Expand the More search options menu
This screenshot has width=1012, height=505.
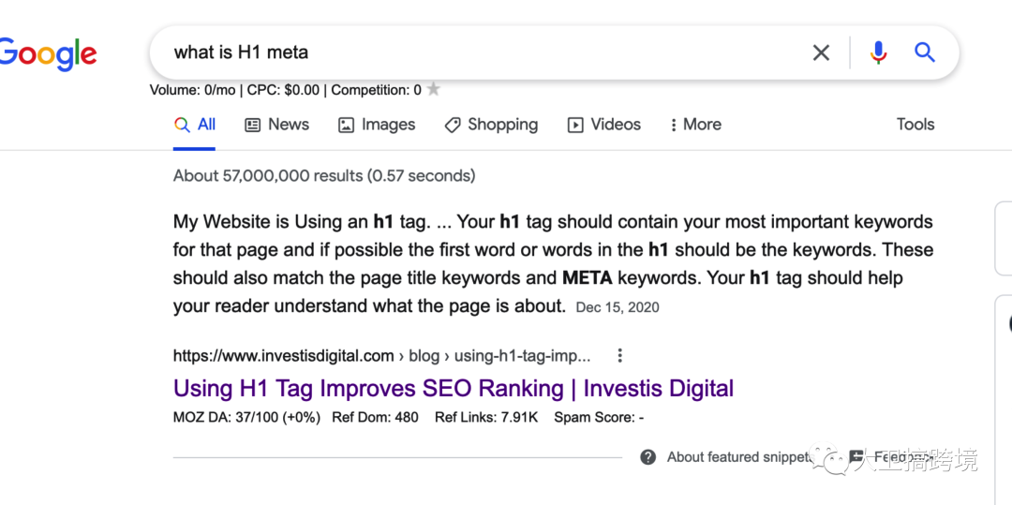coord(695,125)
